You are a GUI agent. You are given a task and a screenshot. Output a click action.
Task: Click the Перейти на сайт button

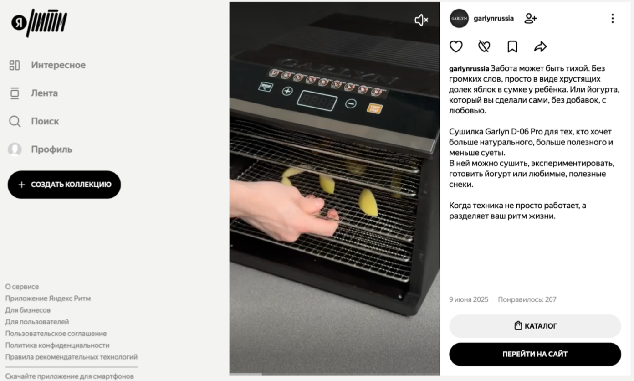click(x=535, y=354)
